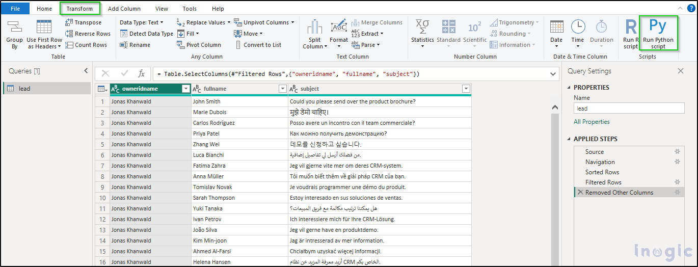Click Count Rows

(x=86, y=45)
